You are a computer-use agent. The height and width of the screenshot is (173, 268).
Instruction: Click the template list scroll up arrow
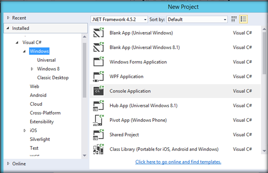point(264,29)
